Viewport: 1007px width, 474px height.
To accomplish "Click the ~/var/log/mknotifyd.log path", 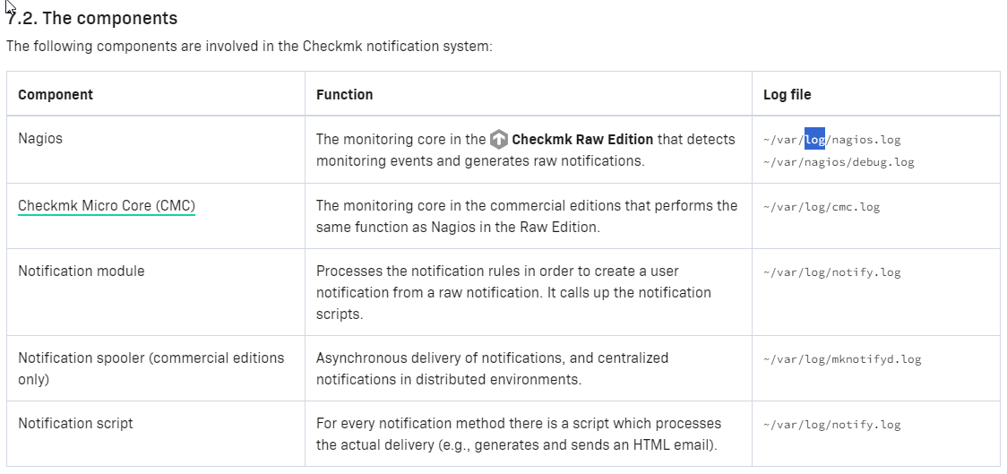I will (842, 359).
